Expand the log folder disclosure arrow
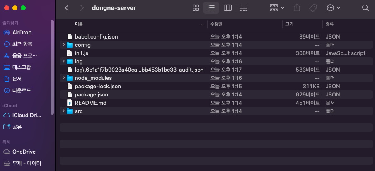Viewport: 375px width, 171px height. pos(63,61)
